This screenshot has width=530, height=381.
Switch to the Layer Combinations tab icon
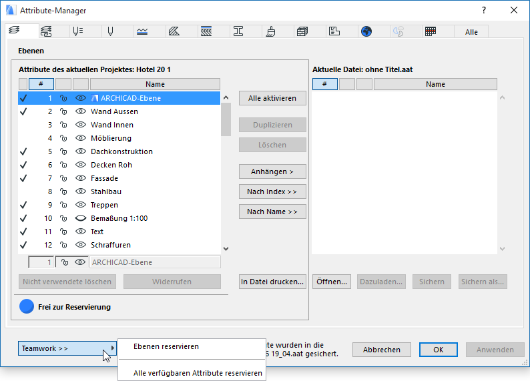[x=46, y=31]
